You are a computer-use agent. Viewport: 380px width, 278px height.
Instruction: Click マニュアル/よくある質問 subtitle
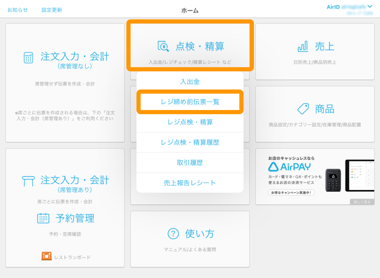(190, 249)
